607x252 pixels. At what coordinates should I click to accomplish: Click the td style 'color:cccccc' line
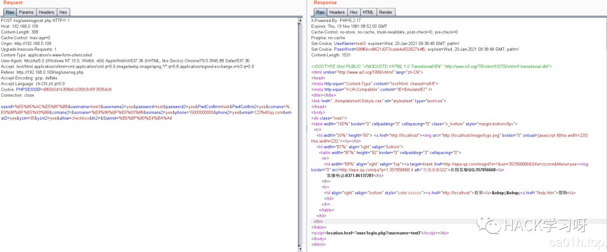[x=450, y=193]
